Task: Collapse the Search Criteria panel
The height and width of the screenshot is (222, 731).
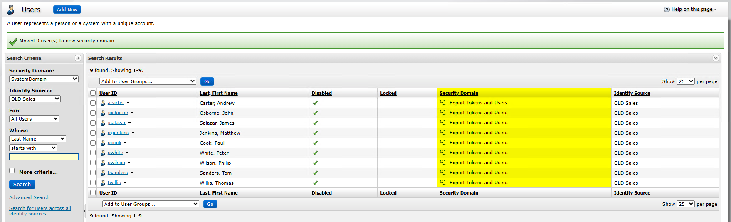Action: (78, 58)
